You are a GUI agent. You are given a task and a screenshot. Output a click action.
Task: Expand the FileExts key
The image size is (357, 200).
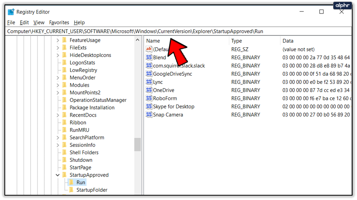(x=57, y=48)
